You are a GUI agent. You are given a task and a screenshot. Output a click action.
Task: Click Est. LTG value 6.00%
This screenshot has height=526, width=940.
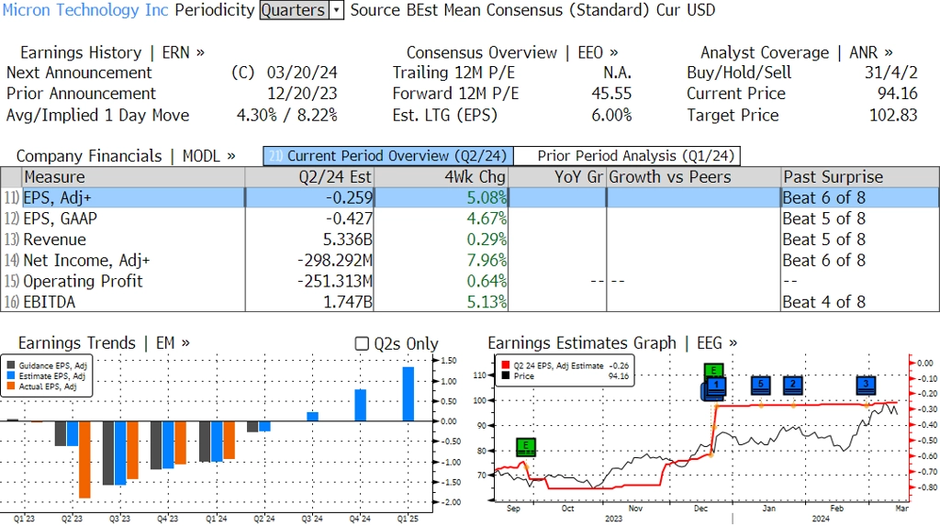pyautogui.click(x=611, y=115)
